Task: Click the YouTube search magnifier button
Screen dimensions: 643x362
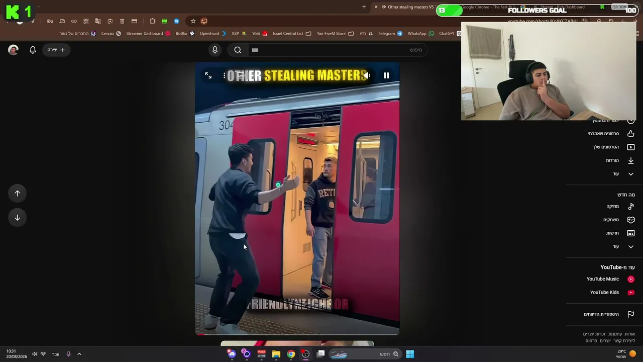Action: click(238, 50)
